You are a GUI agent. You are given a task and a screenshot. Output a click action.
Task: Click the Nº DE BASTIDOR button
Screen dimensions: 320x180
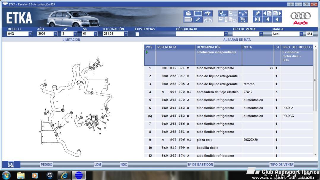[200, 165]
